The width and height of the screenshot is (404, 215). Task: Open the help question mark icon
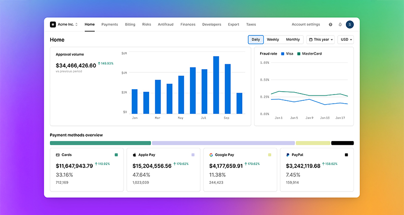click(330, 24)
